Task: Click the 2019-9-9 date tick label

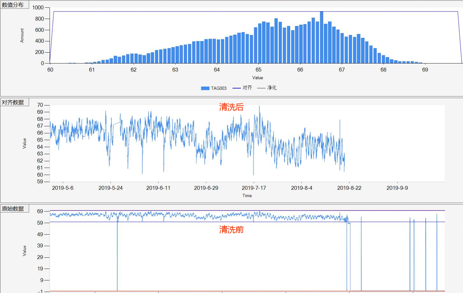Action: [x=397, y=188]
